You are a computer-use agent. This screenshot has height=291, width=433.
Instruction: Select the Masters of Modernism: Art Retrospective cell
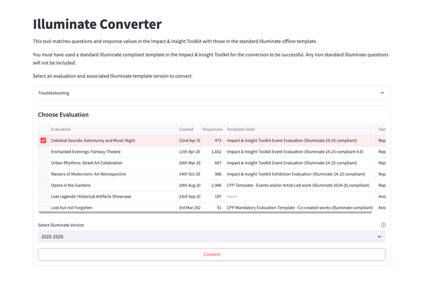pyautogui.click(x=89, y=174)
